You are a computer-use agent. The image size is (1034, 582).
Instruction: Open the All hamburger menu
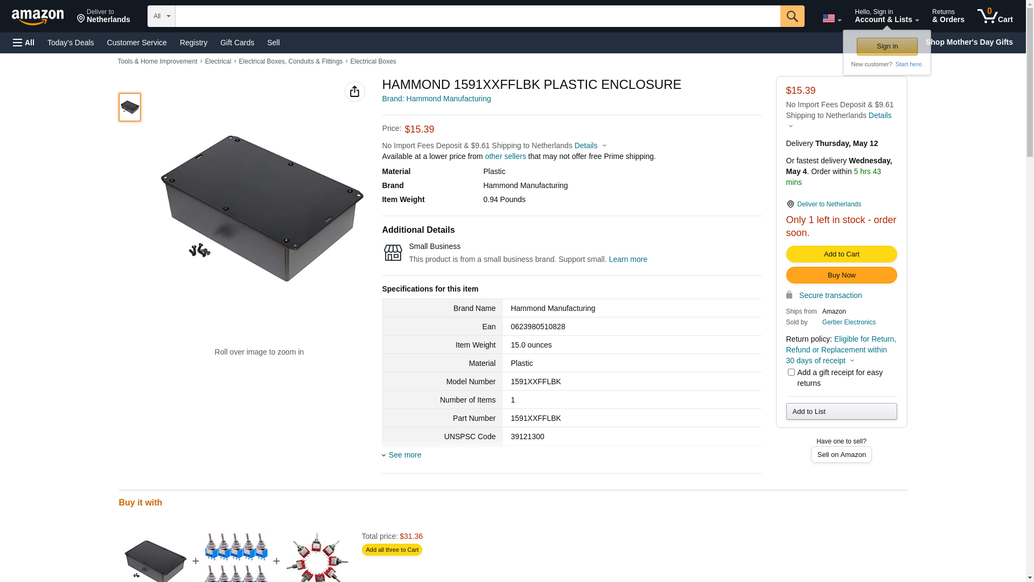24,43
